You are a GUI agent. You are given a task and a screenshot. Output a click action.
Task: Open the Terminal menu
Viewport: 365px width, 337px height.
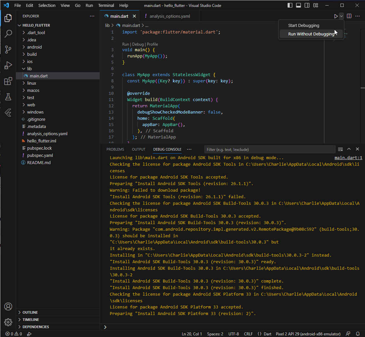tap(106, 5)
